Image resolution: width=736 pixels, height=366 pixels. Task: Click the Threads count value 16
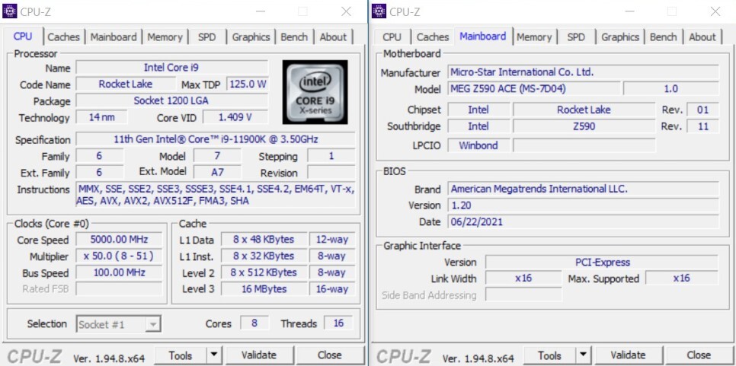point(338,323)
